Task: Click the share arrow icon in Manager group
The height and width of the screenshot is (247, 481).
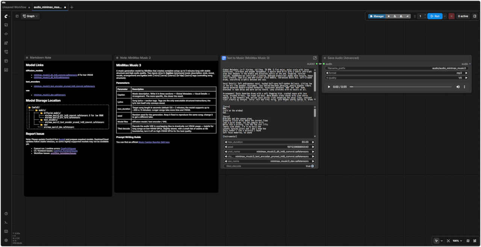Action: [x=408, y=16]
